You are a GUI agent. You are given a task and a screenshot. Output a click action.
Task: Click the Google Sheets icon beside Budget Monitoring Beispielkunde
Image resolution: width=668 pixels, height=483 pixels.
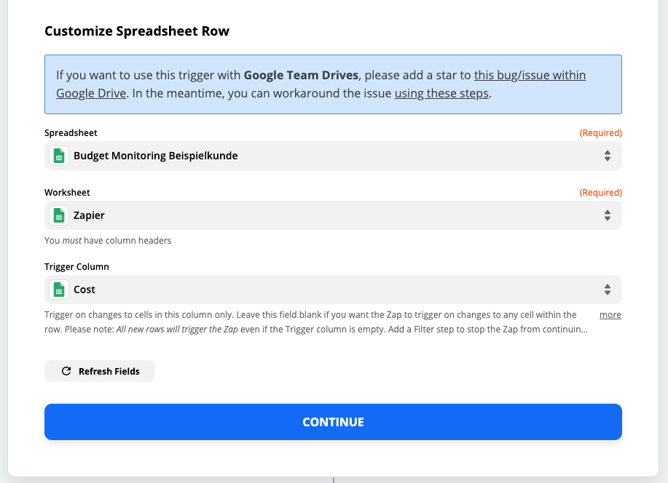(59, 156)
